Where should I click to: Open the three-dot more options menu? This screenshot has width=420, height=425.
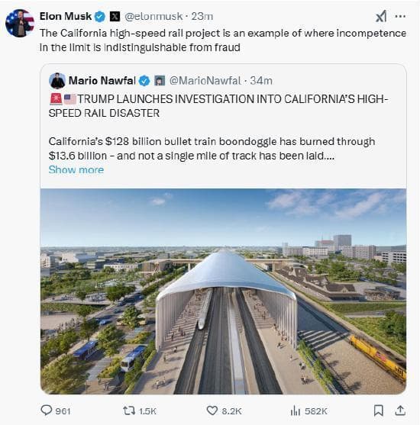[400, 16]
